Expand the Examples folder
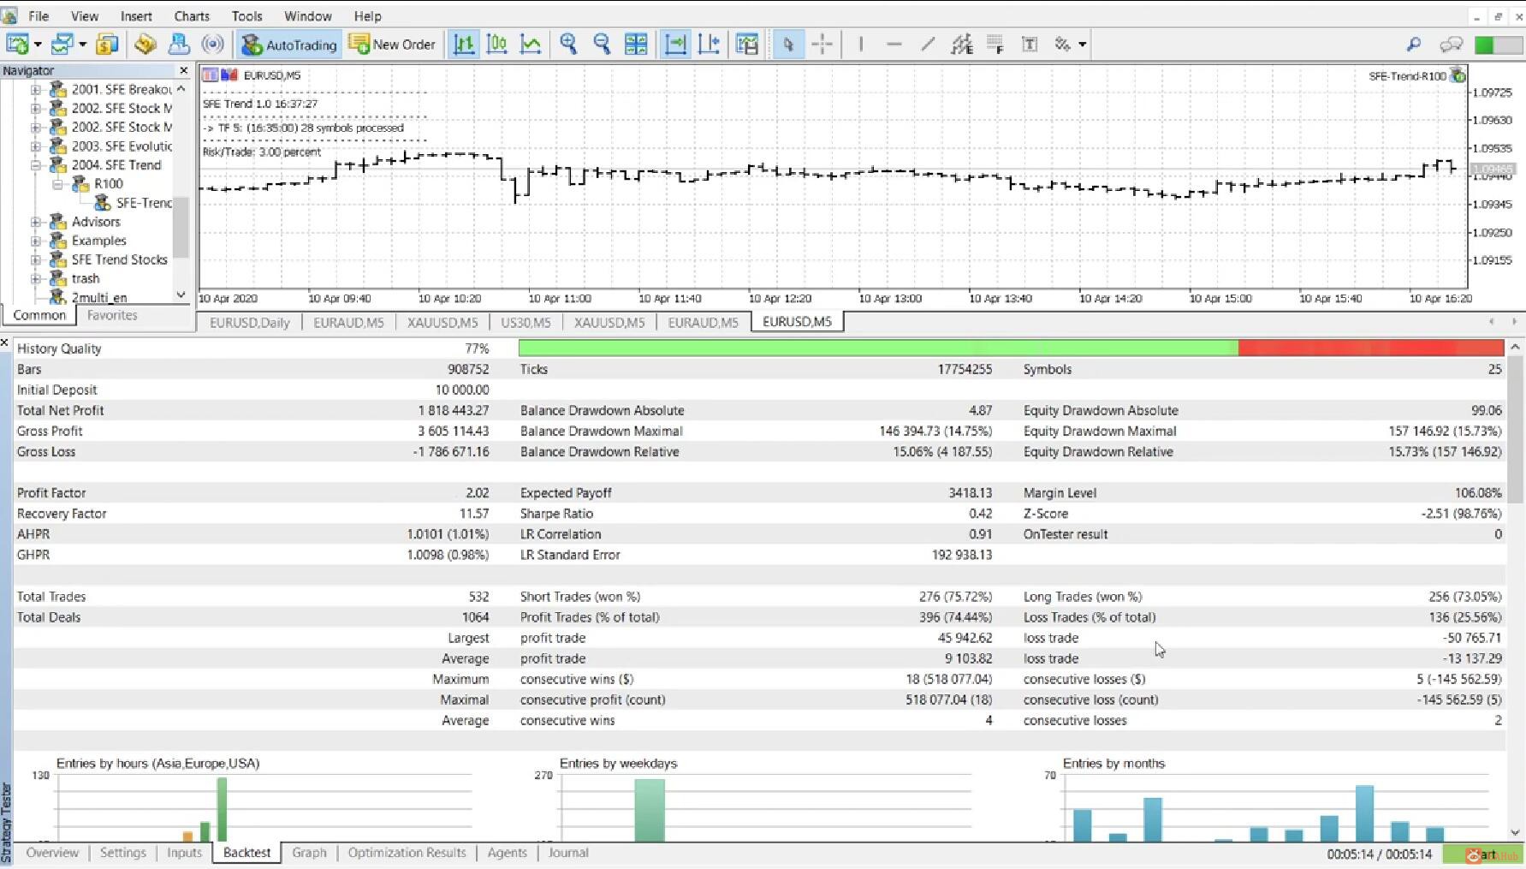 point(35,241)
